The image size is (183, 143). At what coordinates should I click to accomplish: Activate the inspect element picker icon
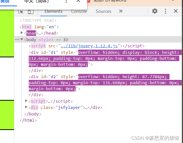21,12
